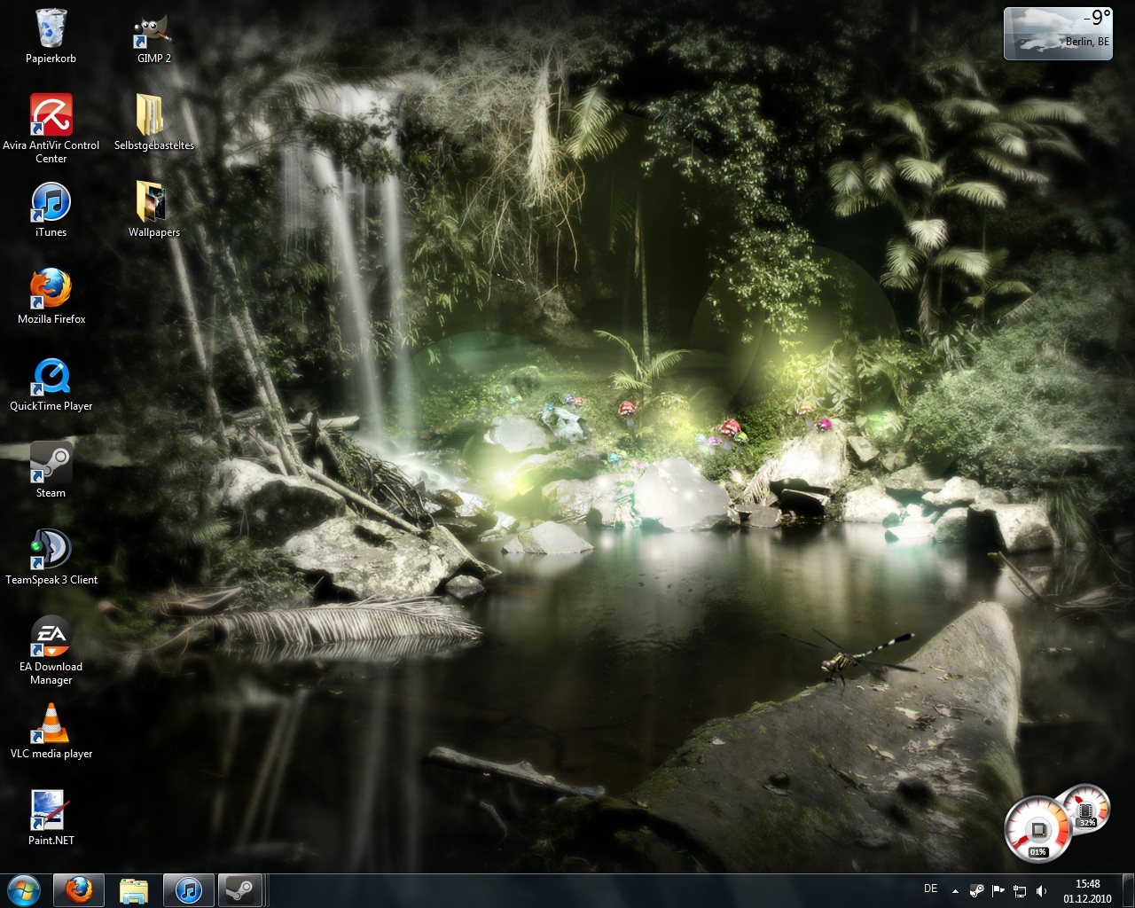
Task: Open the volume speaker tray icon
Action: pyautogui.click(x=1042, y=891)
